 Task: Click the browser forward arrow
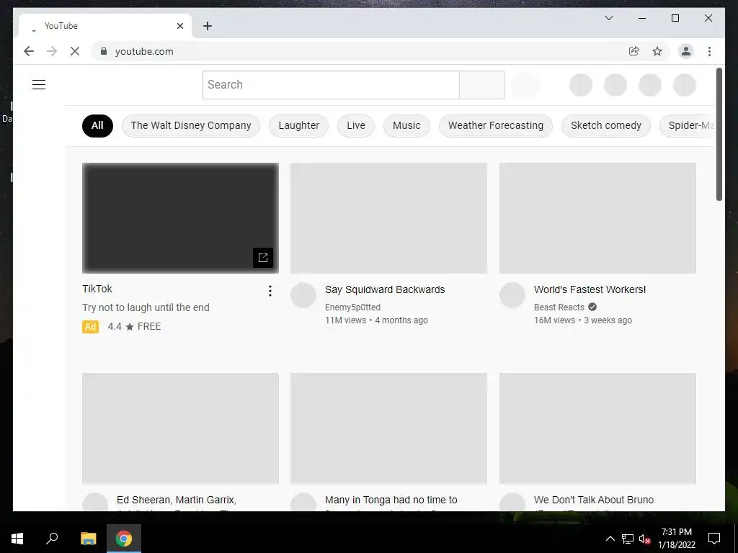[x=52, y=51]
